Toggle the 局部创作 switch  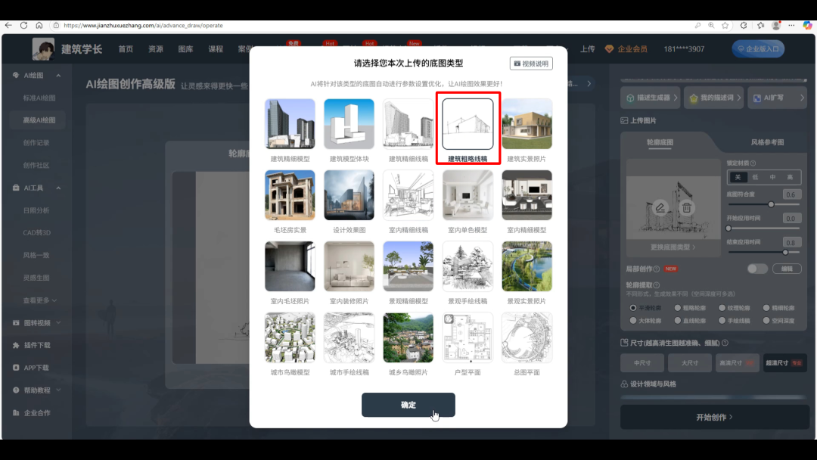(x=757, y=269)
